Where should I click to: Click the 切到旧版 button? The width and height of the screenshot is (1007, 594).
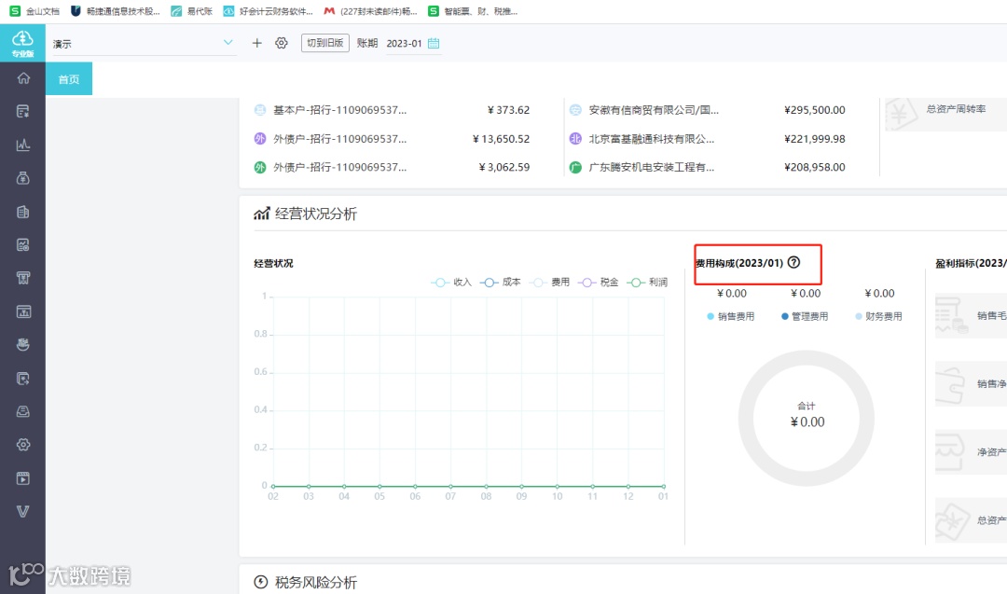pyautogui.click(x=325, y=43)
